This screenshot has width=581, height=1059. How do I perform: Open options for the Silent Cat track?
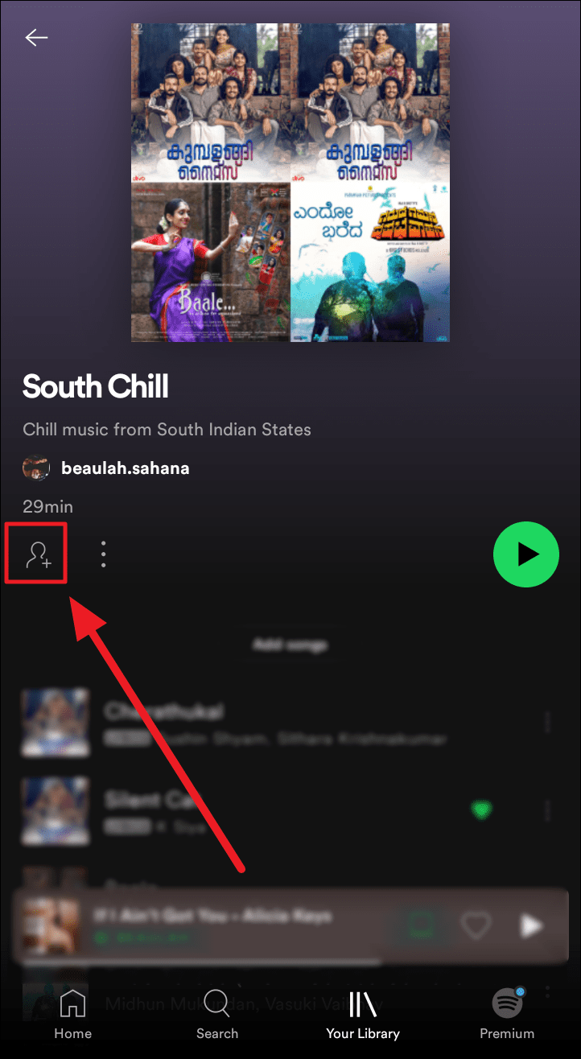tap(547, 810)
